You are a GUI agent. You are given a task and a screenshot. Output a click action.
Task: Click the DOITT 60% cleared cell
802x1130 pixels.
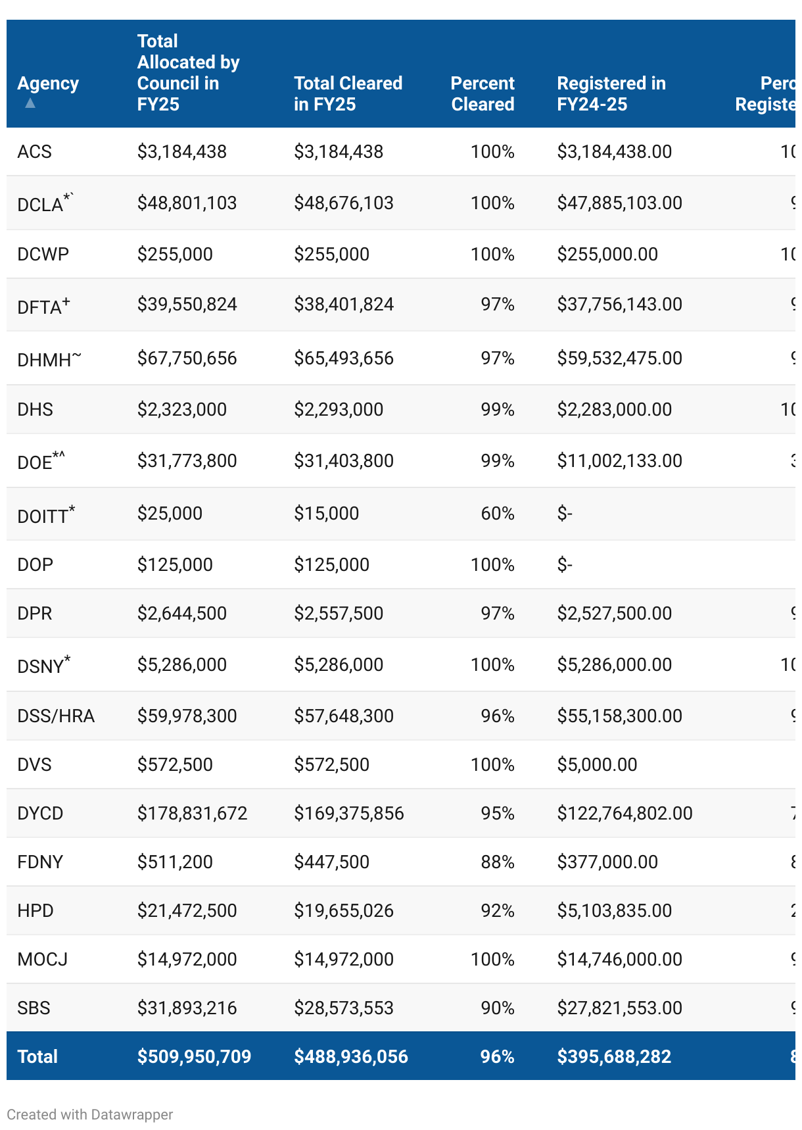coord(497,514)
